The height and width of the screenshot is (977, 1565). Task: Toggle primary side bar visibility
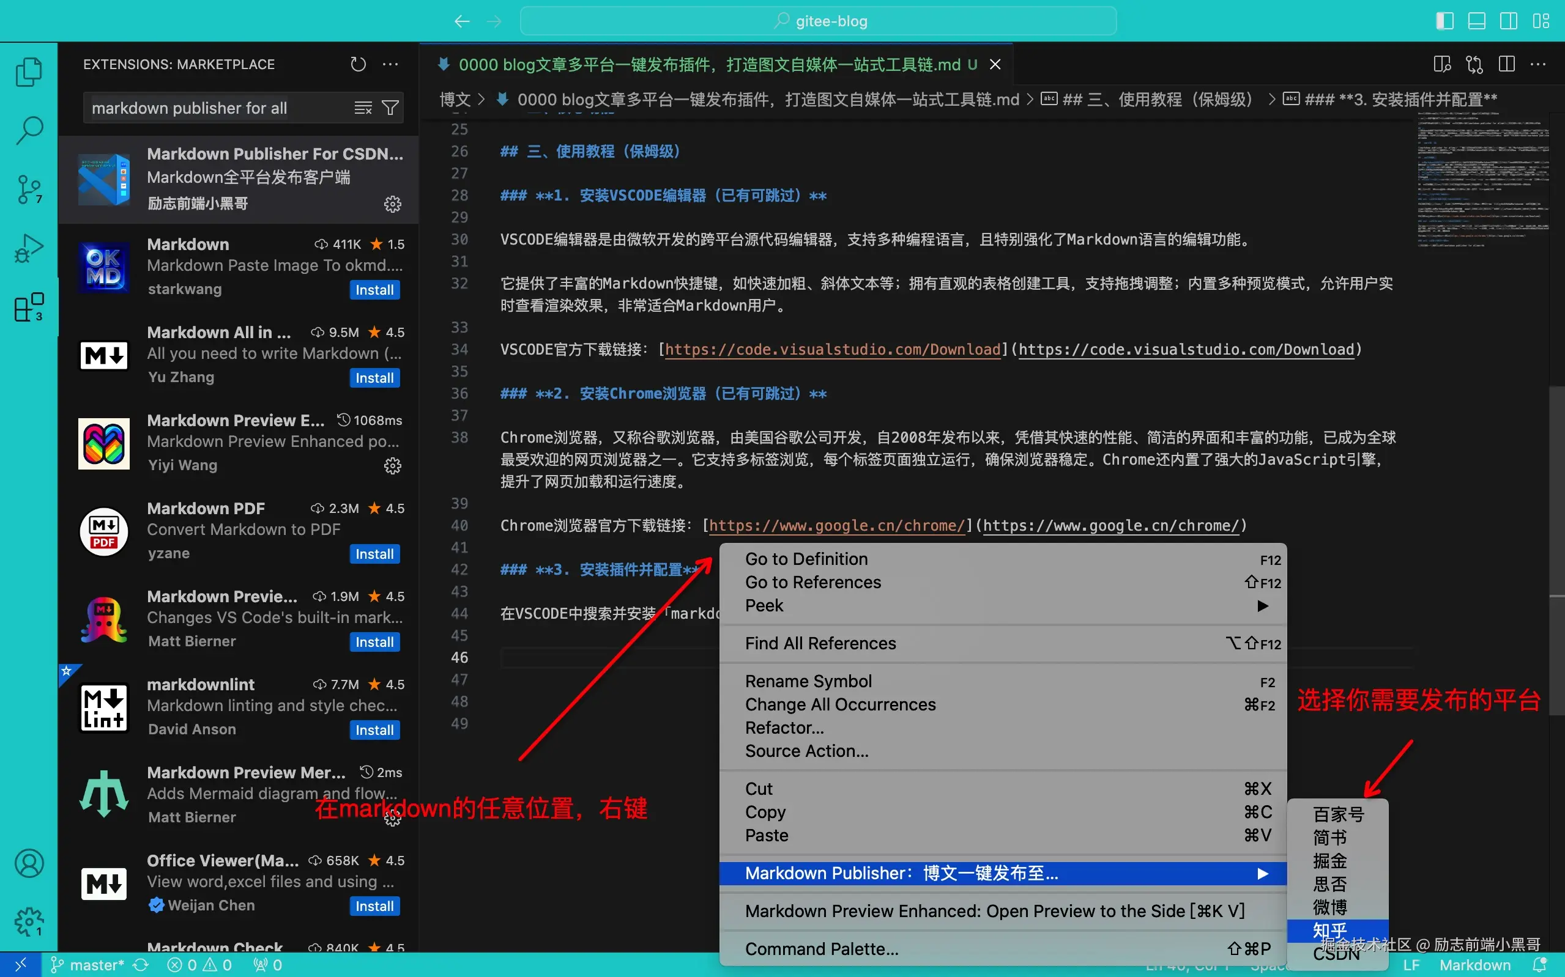point(1444,21)
